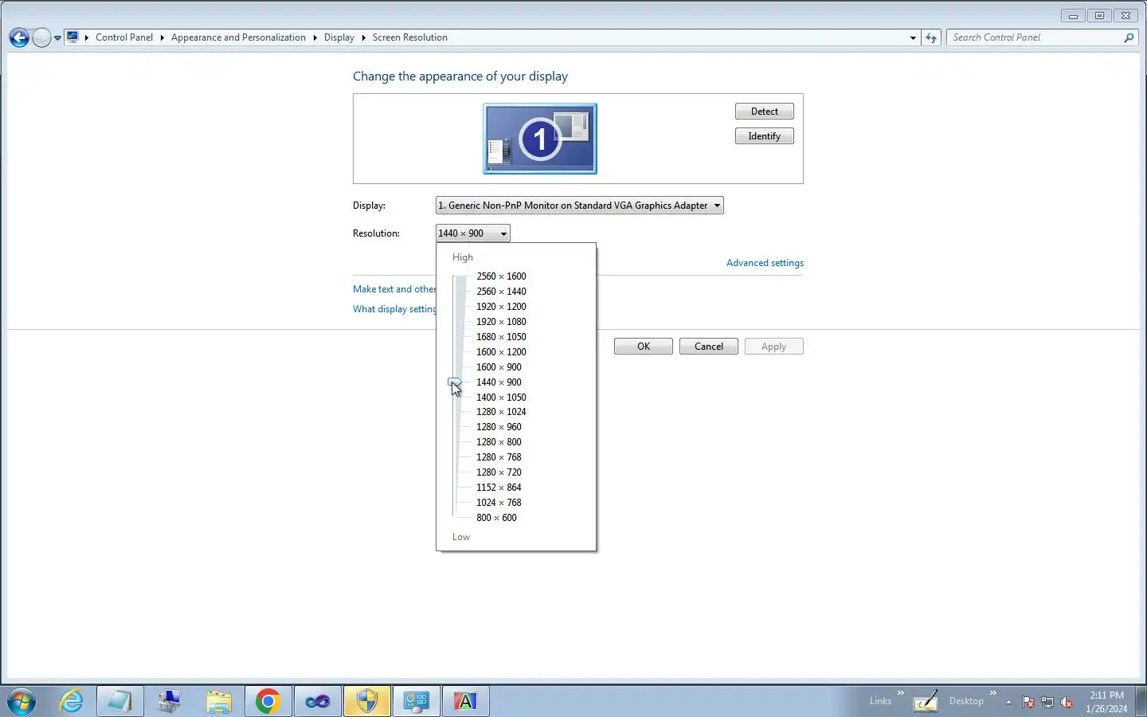This screenshot has height=717, width=1147.
Task: Launch Google Chrome from taskbar
Action: click(268, 701)
